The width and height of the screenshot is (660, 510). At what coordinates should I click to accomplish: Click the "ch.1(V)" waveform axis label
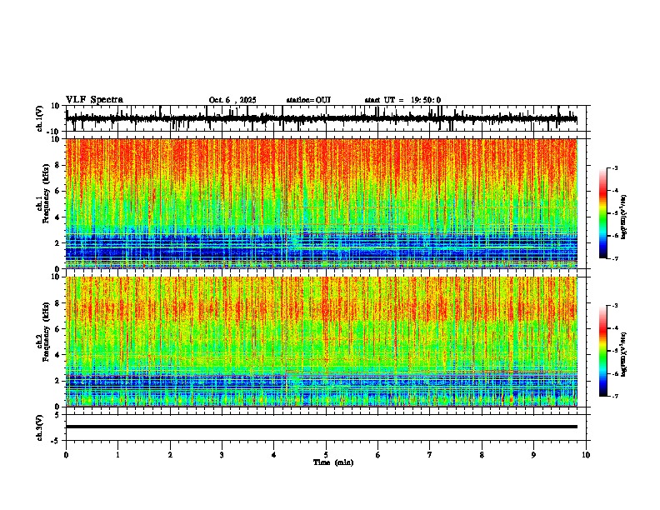pyautogui.click(x=40, y=118)
